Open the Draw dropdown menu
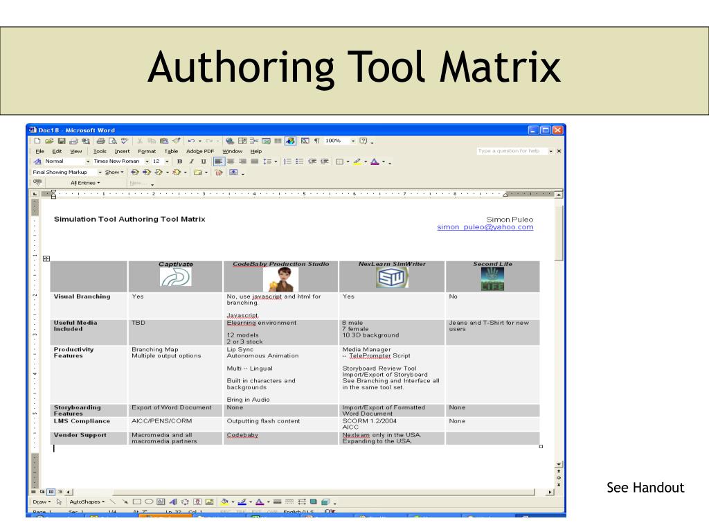The height and width of the screenshot is (532, 709). (x=42, y=502)
